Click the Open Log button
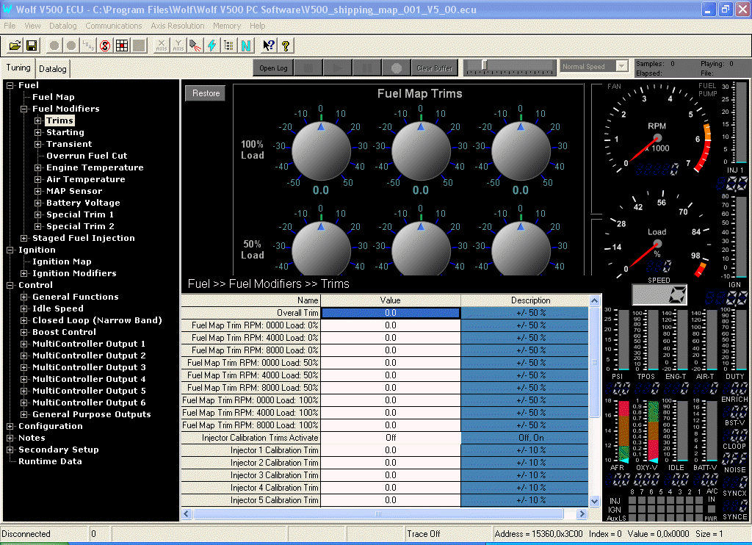This screenshot has height=545, width=752. (273, 68)
